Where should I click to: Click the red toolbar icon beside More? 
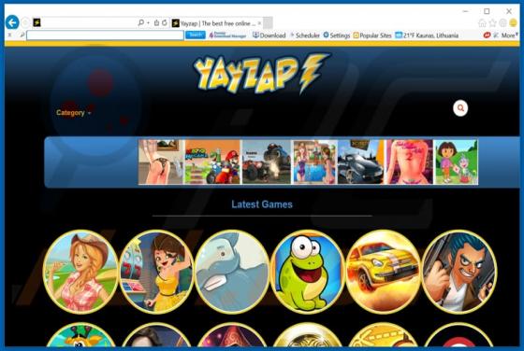point(487,35)
